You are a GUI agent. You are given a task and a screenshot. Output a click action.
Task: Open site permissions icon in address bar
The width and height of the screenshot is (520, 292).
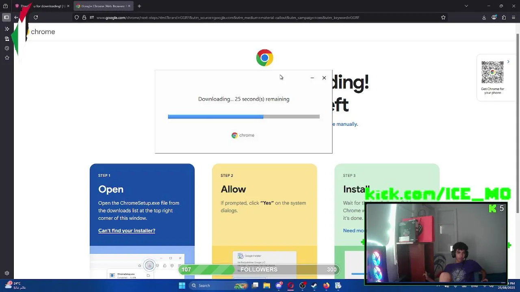click(x=92, y=17)
